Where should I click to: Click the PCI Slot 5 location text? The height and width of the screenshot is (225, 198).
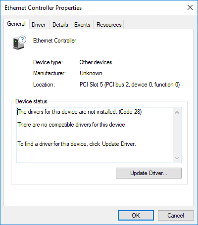coord(130,85)
